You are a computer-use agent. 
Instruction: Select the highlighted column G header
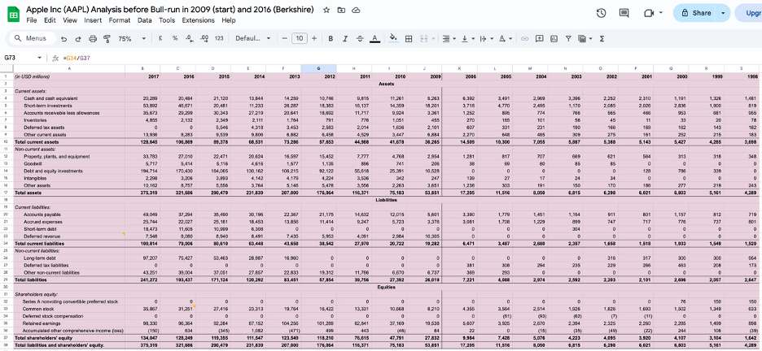tap(318, 69)
